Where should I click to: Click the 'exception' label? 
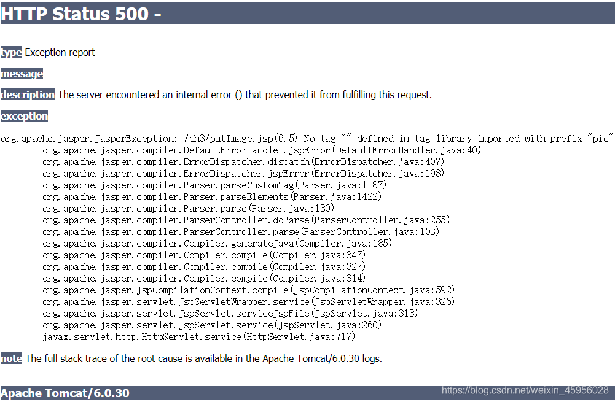click(24, 116)
